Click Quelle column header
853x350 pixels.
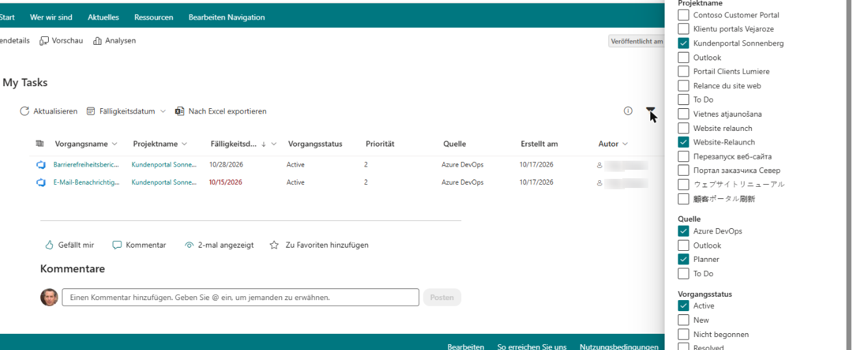(455, 144)
